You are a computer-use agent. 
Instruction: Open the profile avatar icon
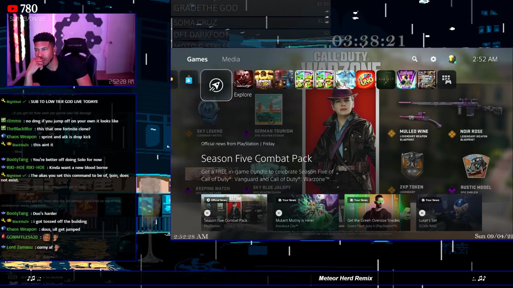452,59
